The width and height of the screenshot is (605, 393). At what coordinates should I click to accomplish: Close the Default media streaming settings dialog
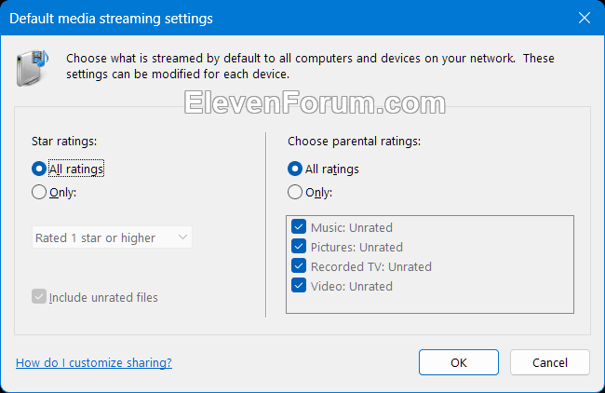pos(585,18)
